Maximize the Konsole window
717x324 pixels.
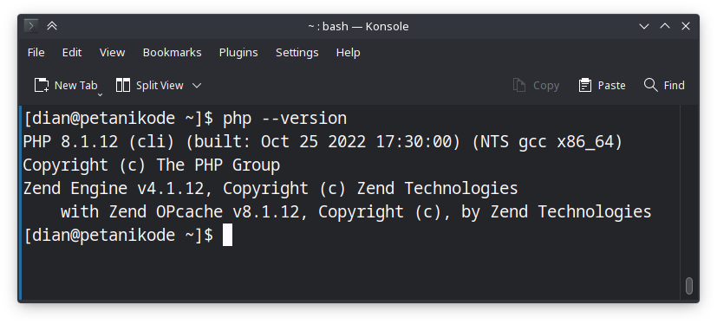(665, 27)
